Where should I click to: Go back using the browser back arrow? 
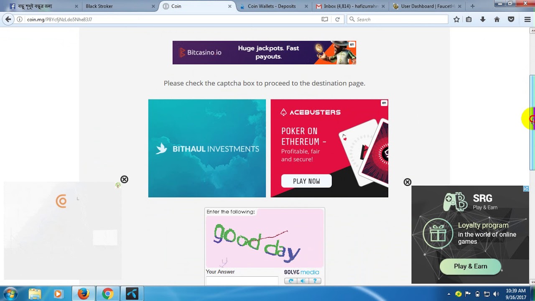[x=8, y=19]
